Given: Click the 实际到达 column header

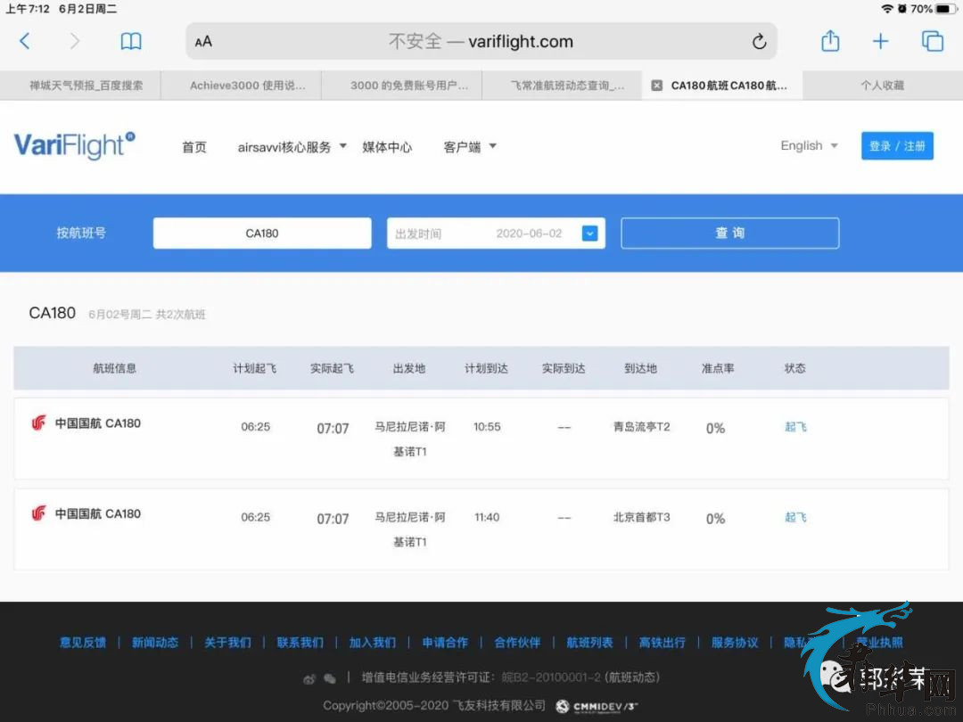Looking at the screenshot, I should [x=564, y=368].
